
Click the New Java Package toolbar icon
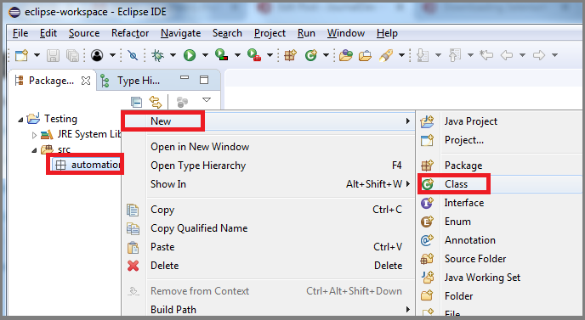[290, 55]
